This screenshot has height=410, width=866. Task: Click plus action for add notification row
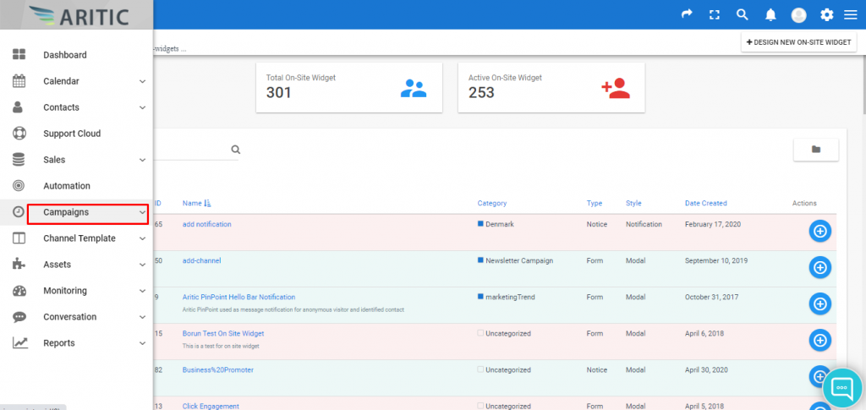point(820,232)
